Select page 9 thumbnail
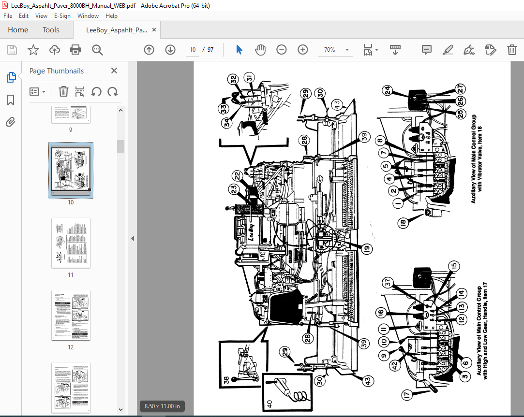 (x=71, y=115)
